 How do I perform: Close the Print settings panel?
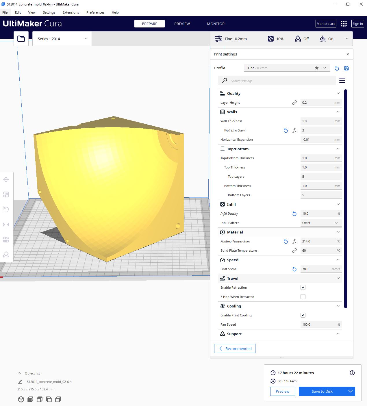coord(348,54)
